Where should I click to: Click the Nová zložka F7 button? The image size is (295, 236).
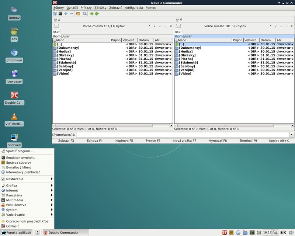185,140
